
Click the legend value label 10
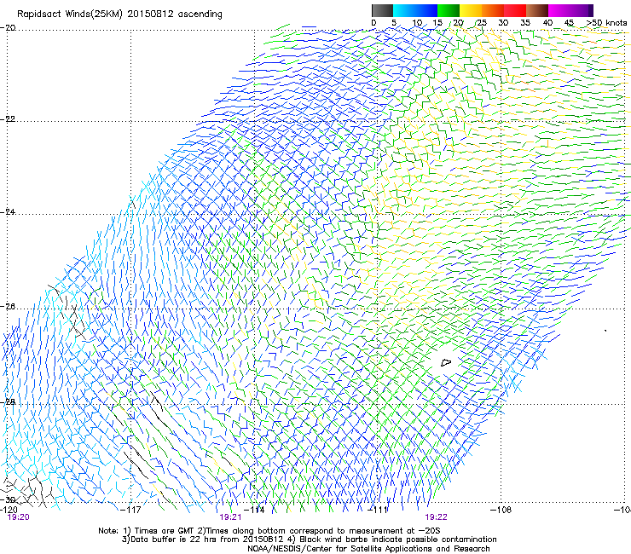(417, 23)
